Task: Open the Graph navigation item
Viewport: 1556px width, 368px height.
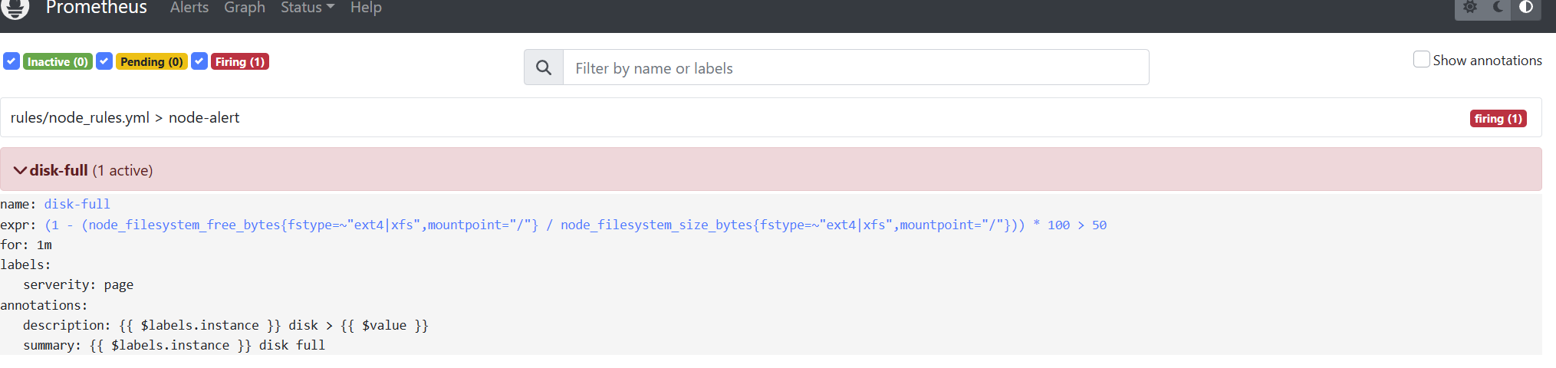Action: pyautogui.click(x=245, y=8)
